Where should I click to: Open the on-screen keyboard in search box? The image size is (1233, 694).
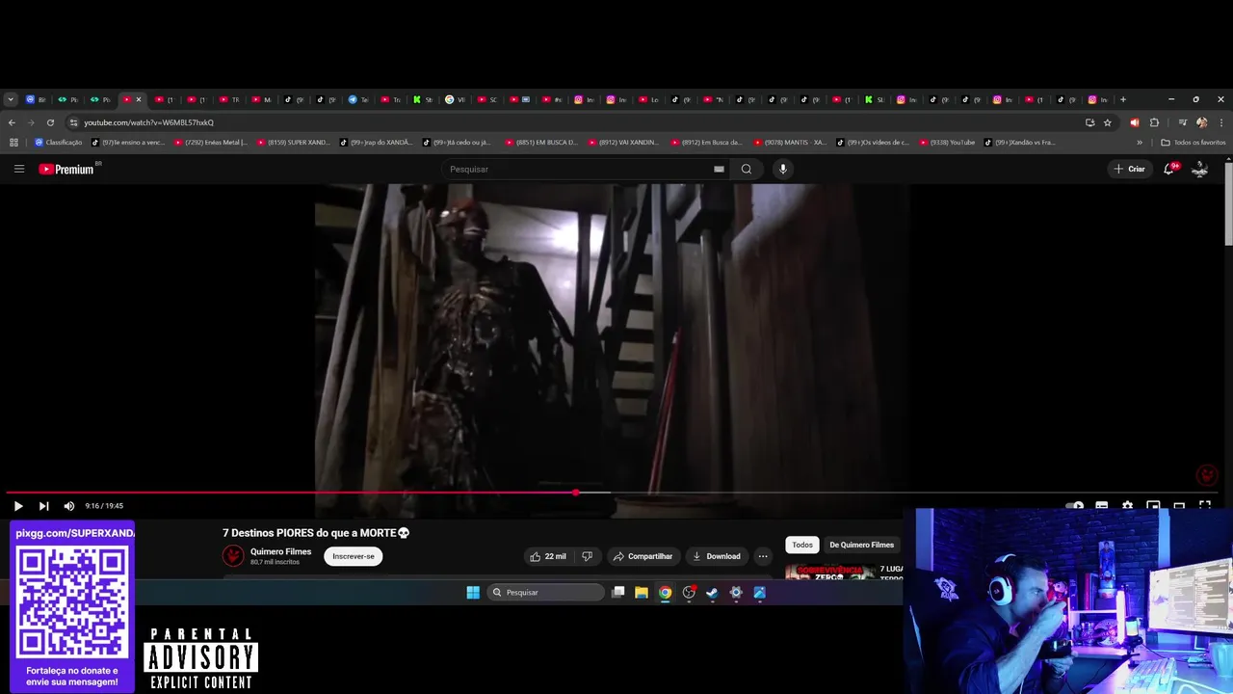coord(719,169)
